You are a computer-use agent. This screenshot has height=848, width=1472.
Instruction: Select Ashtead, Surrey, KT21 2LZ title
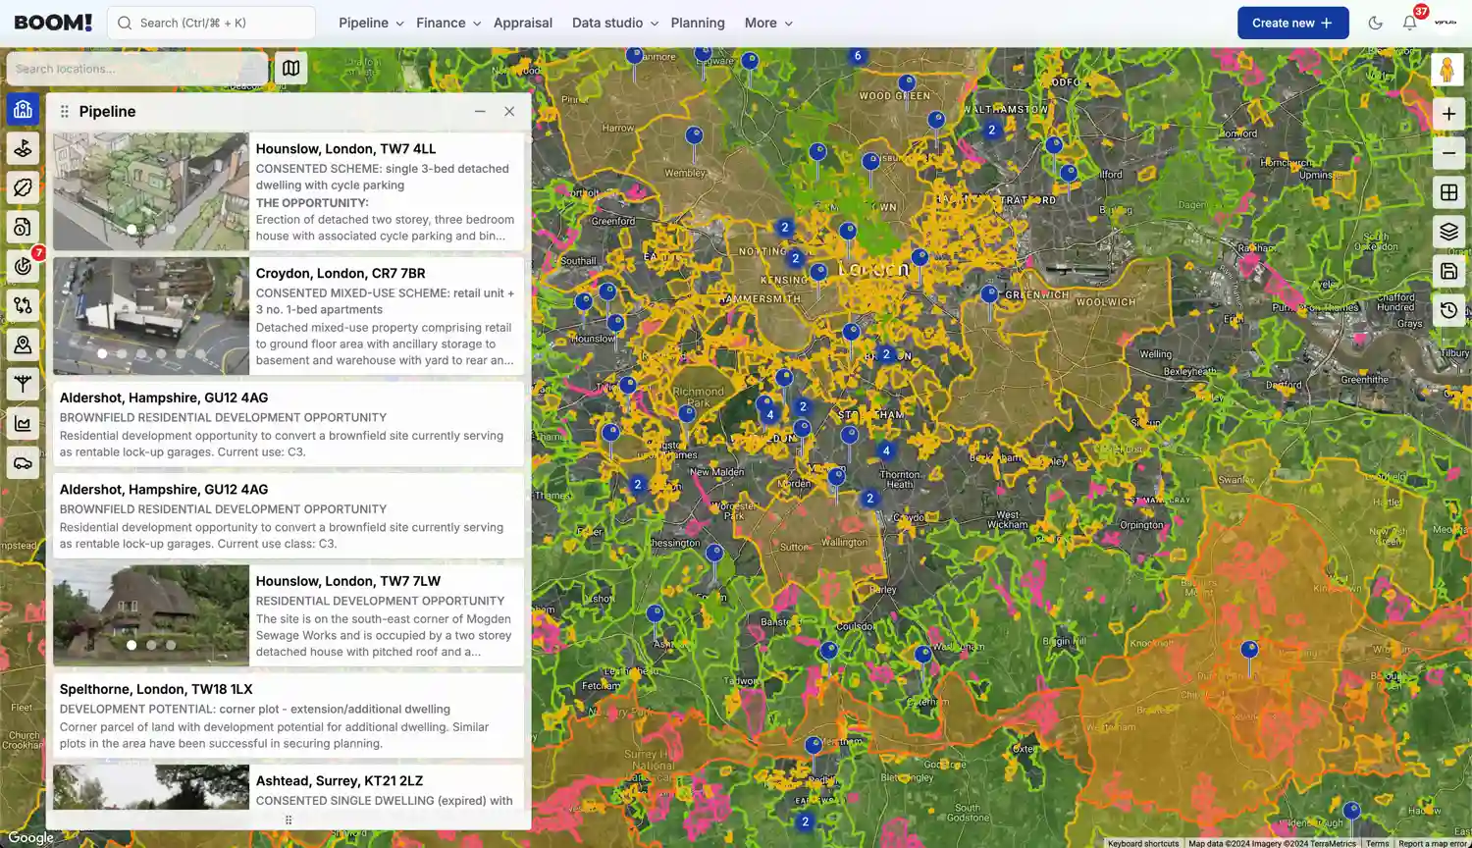(340, 781)
